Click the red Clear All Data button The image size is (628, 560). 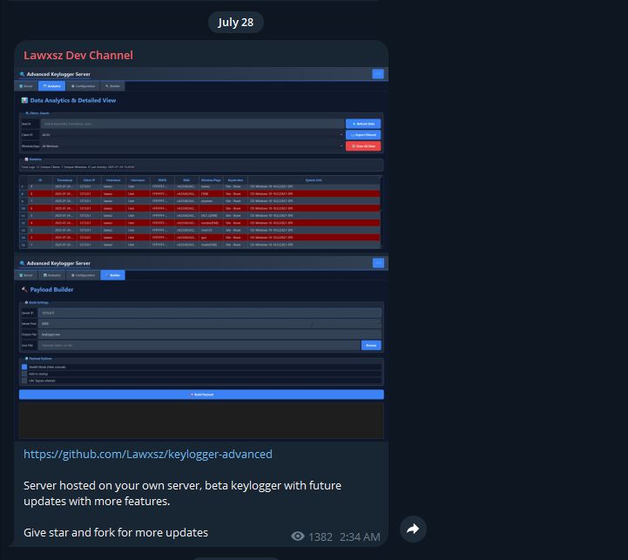pyautogui.click(x=363, y=146)
